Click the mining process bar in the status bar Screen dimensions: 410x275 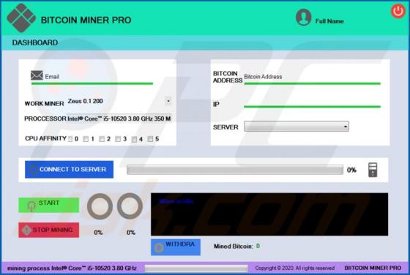pyautogui.click(x=196, y=268)
